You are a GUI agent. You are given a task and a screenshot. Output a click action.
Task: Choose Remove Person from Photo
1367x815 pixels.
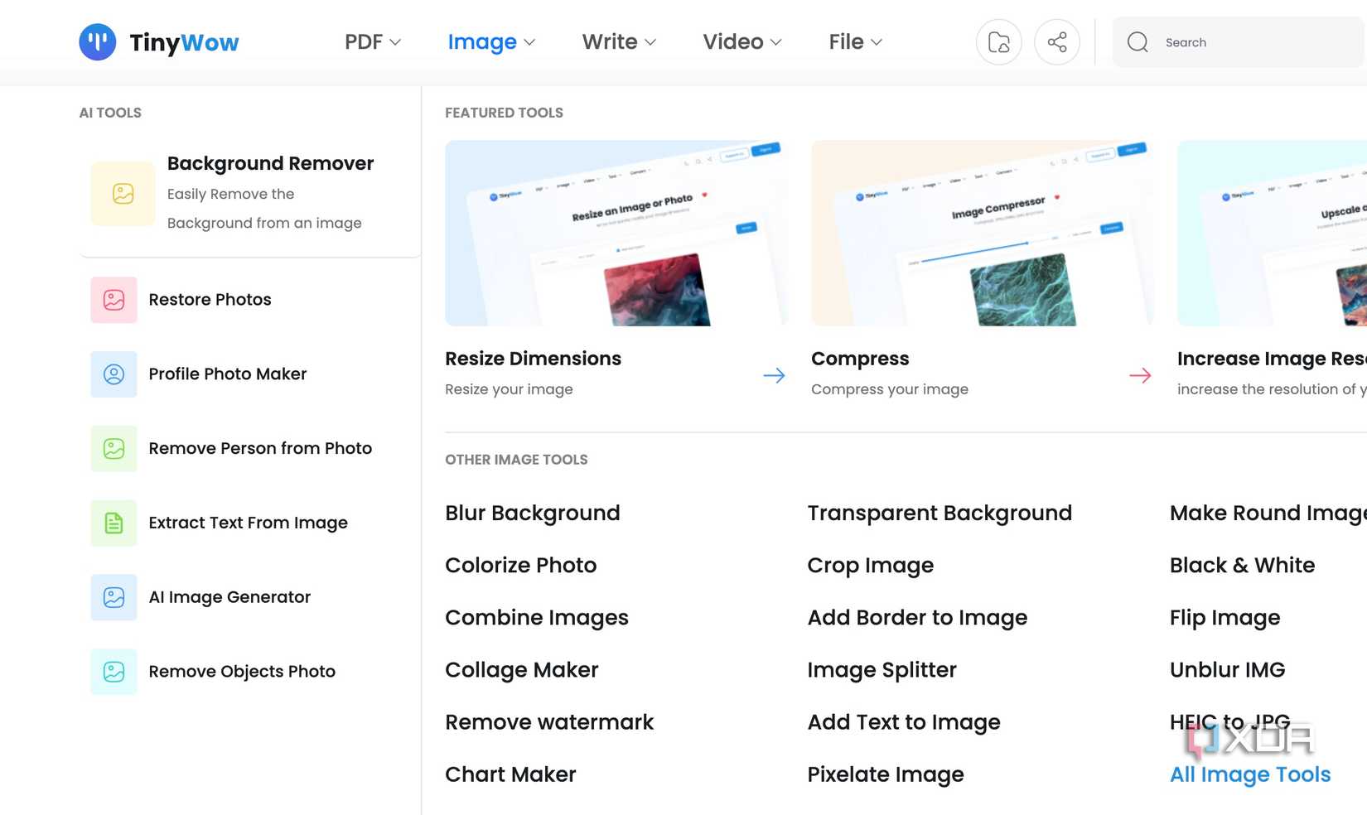(x=260, y=449)
